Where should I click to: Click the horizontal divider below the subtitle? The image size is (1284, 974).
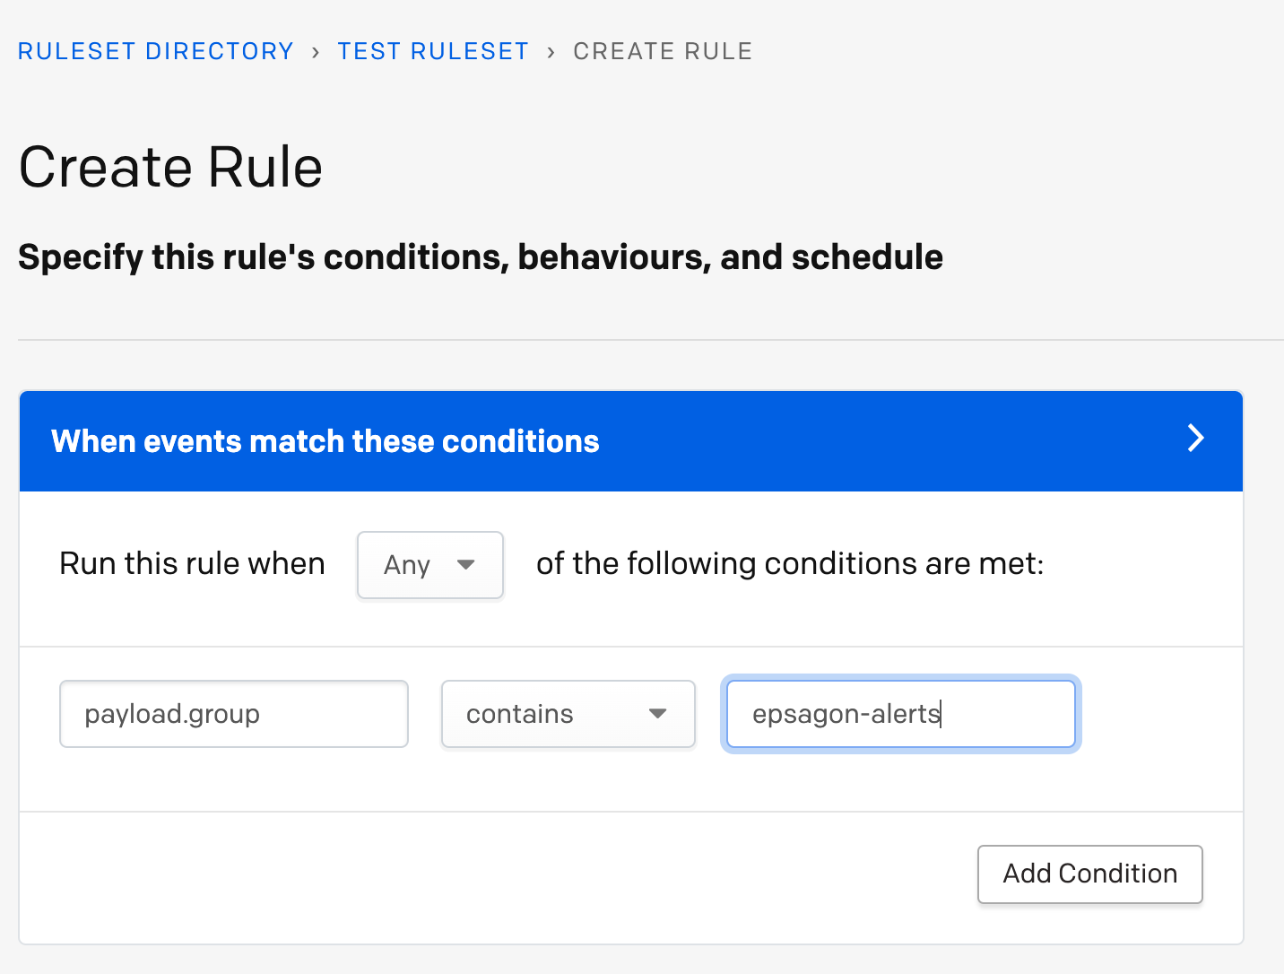point(651,340)
